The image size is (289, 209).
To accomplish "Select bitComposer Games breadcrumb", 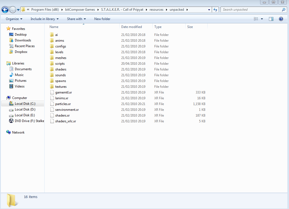I will coord(80,10).
